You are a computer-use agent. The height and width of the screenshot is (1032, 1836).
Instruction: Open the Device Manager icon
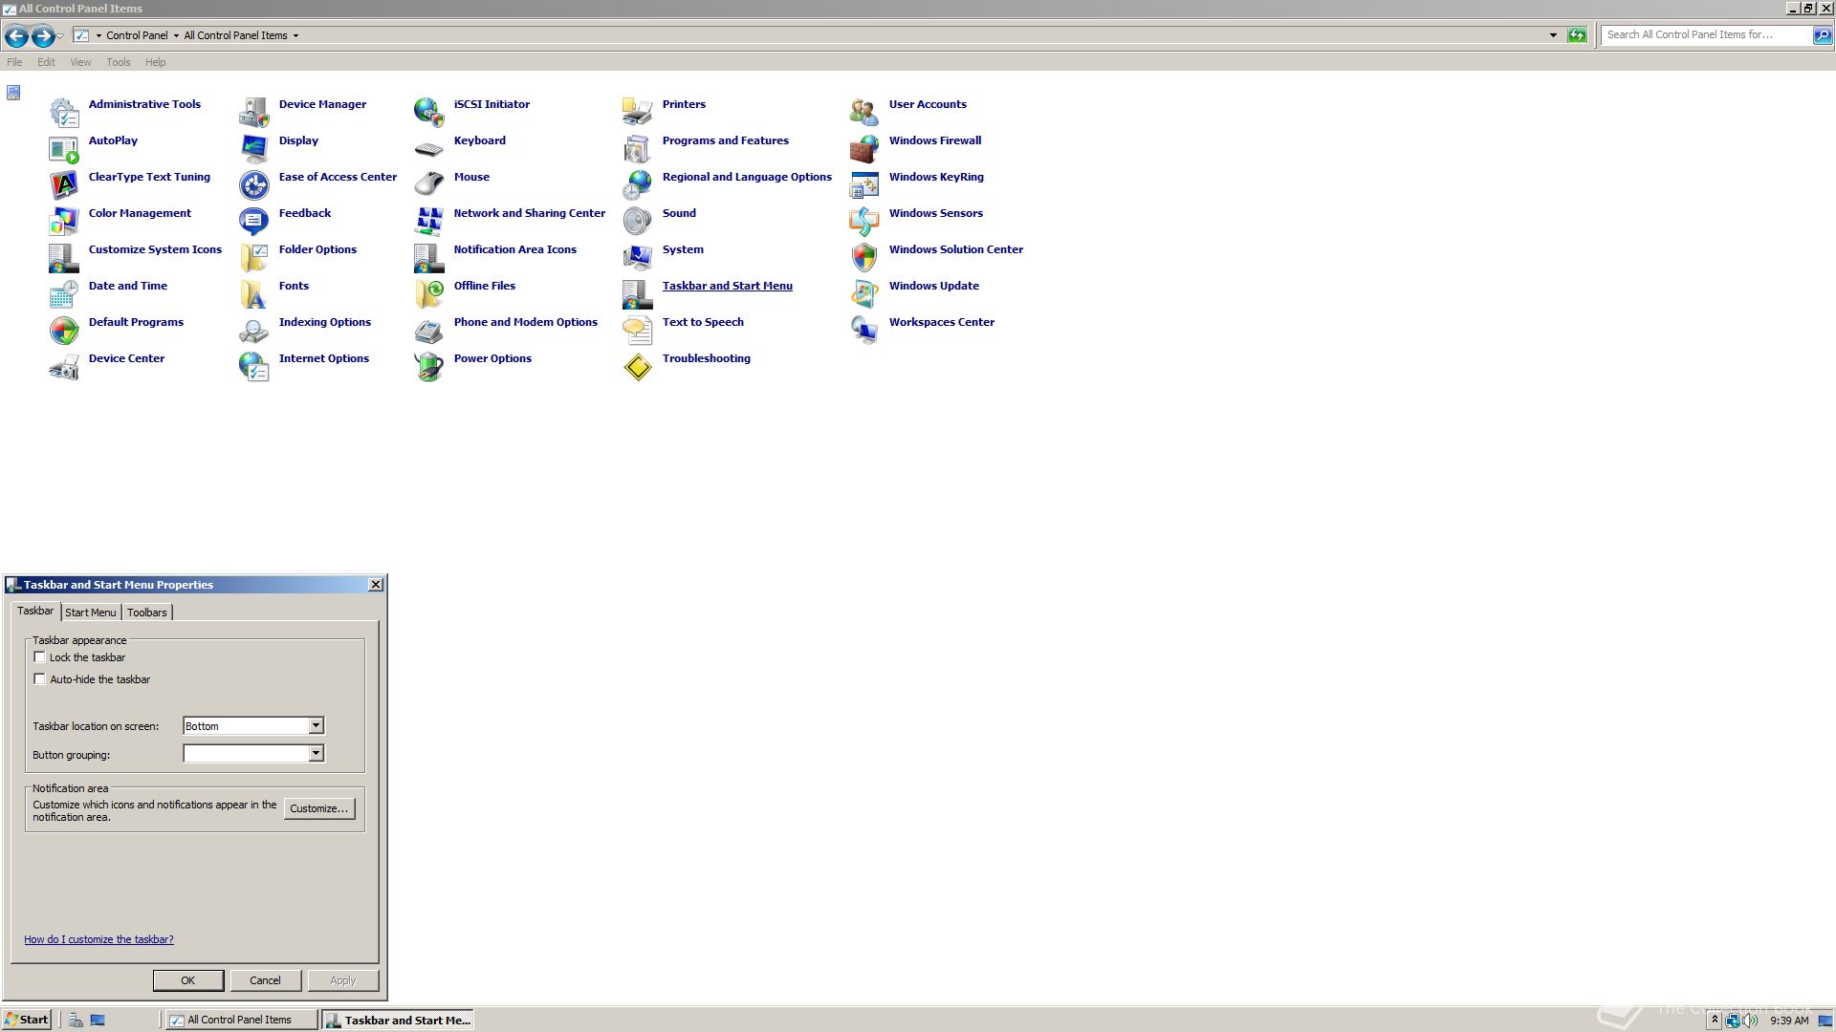254,113
